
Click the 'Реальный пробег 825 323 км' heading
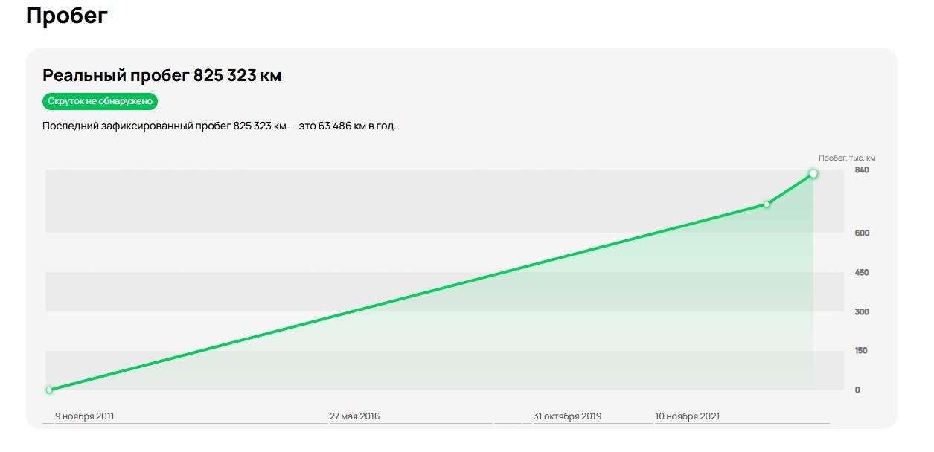click(161, 76)
